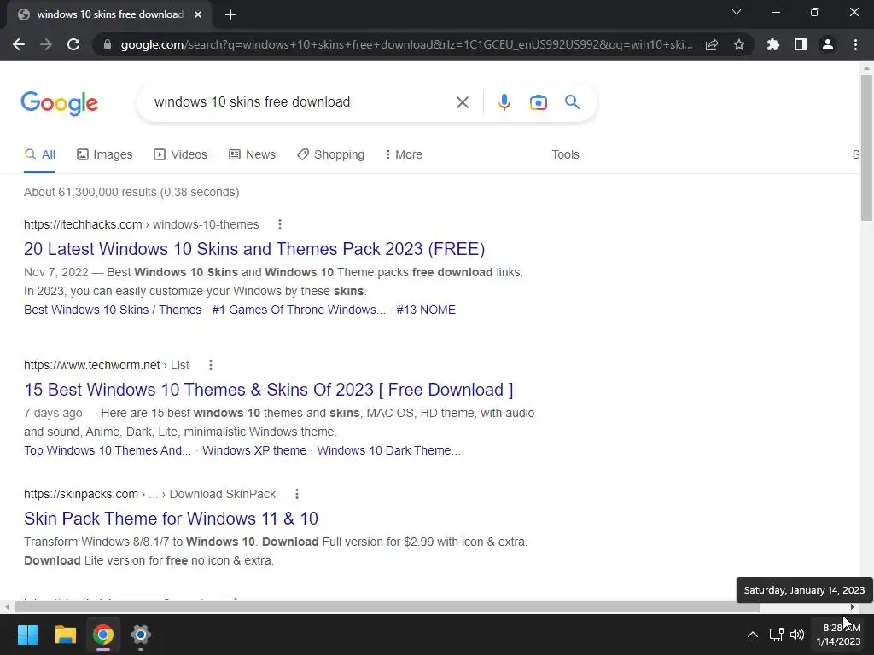Open '20 Latest Windows 10 Skins and Themes Pack' result

(254, 249)
